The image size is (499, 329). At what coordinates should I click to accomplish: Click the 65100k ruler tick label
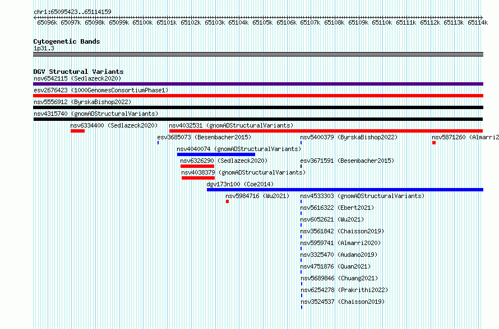(142, 22)
